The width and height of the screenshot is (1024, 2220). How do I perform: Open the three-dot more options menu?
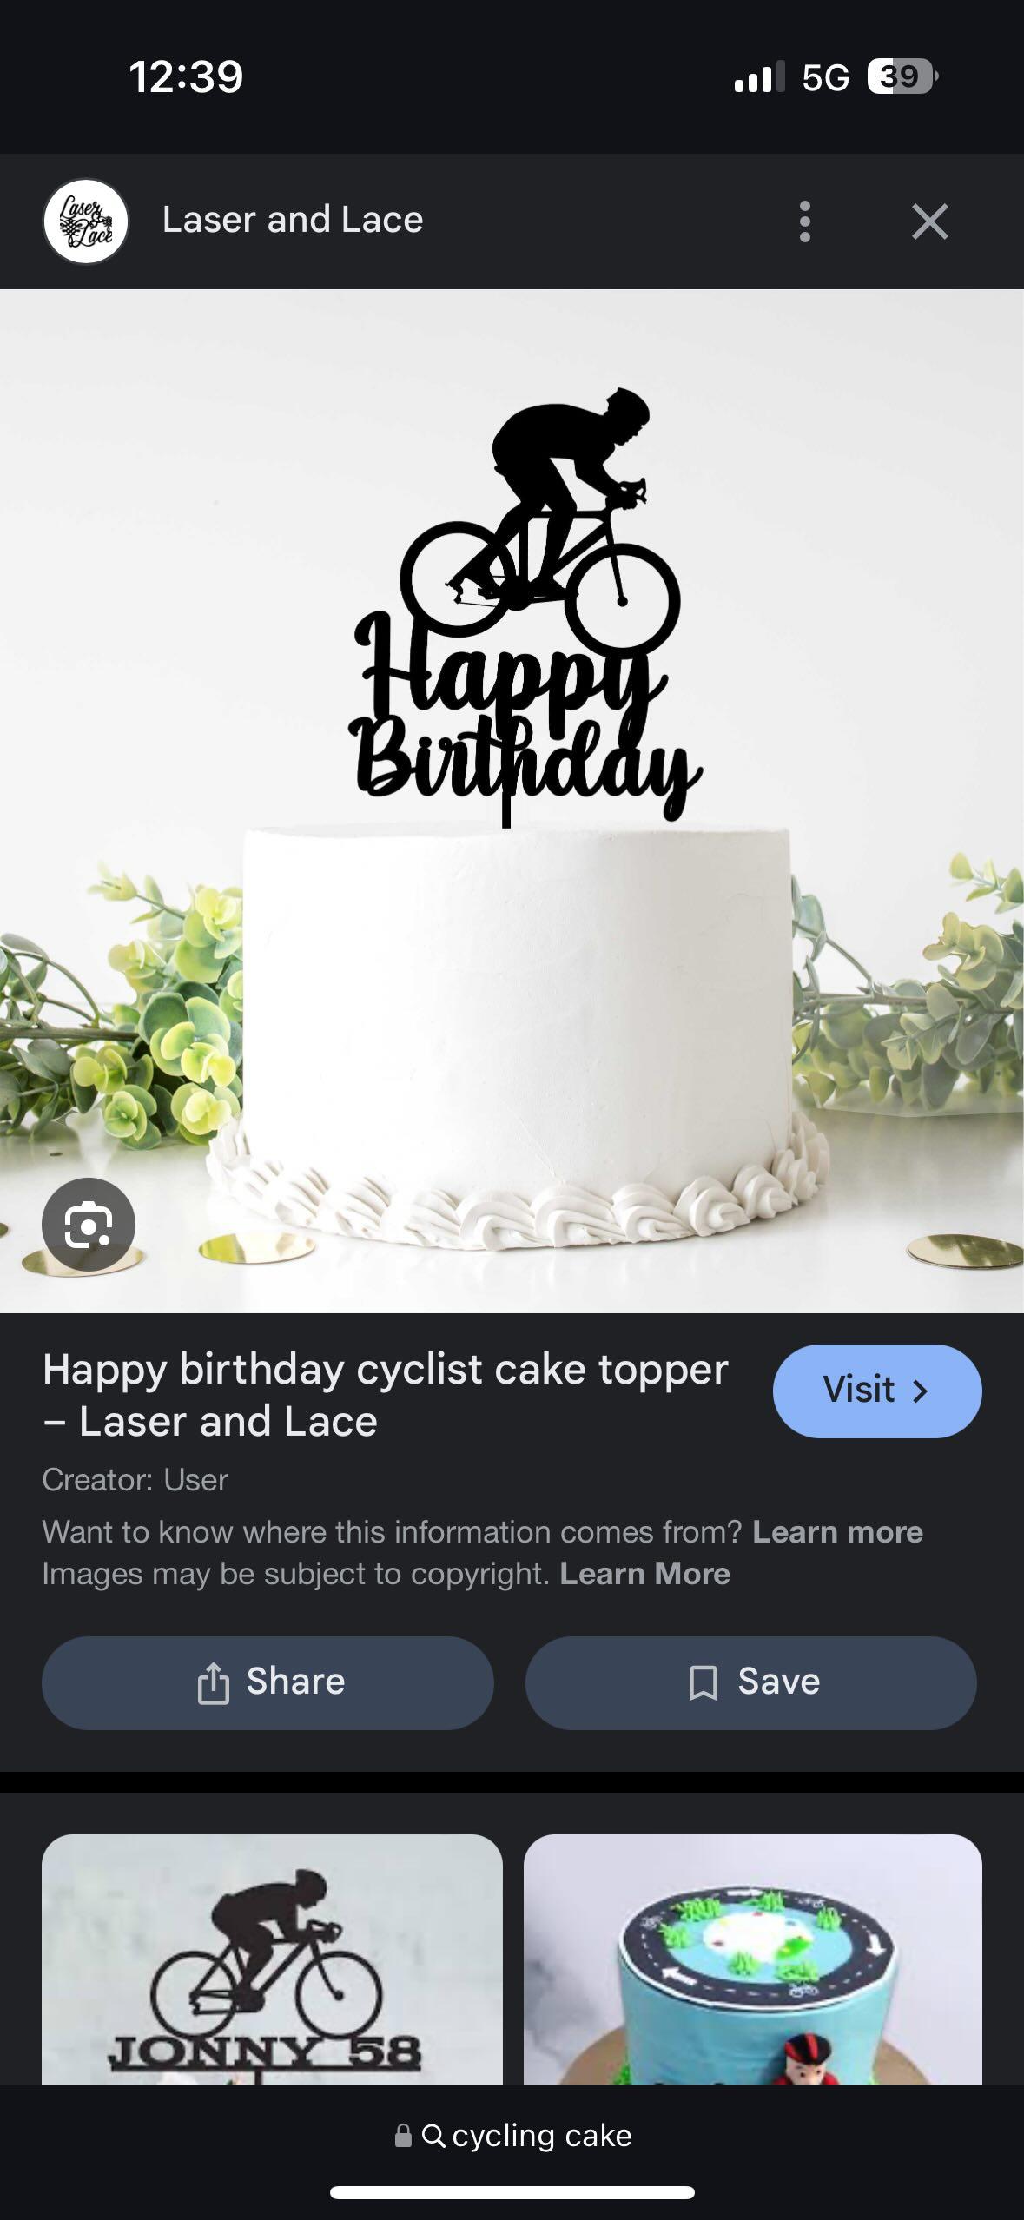804,221
